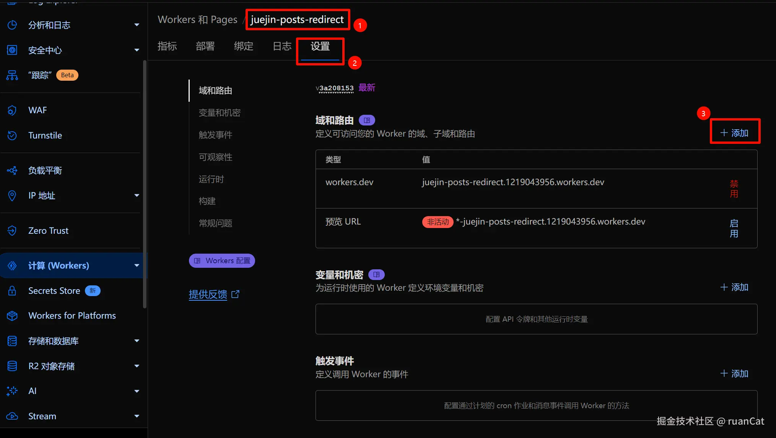
Task: Expand the 分析和日志 sidebar menu
Action: tap(137, 25)
